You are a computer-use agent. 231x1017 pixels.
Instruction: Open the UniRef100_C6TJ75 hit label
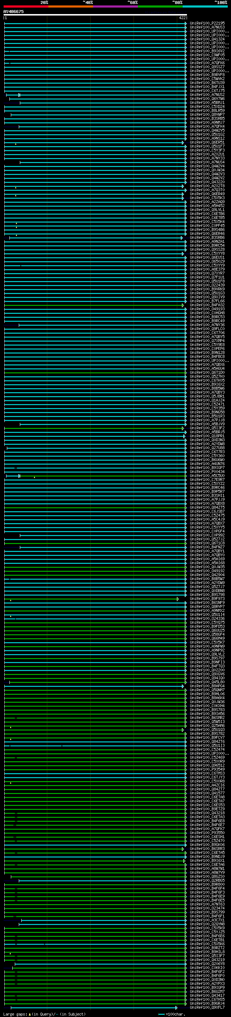point(207,91)
